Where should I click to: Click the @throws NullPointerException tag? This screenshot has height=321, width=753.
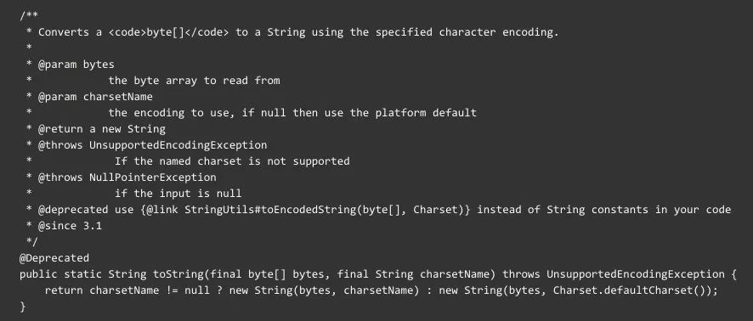click(127, 177)
